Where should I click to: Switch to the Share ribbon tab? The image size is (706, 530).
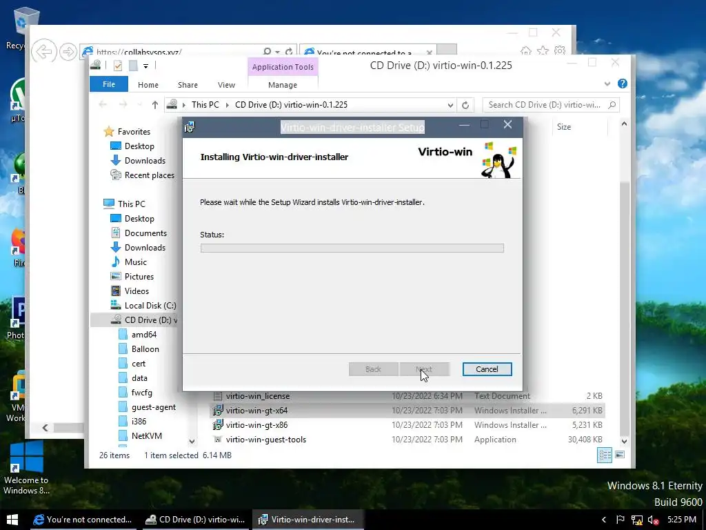click(188, 85)
